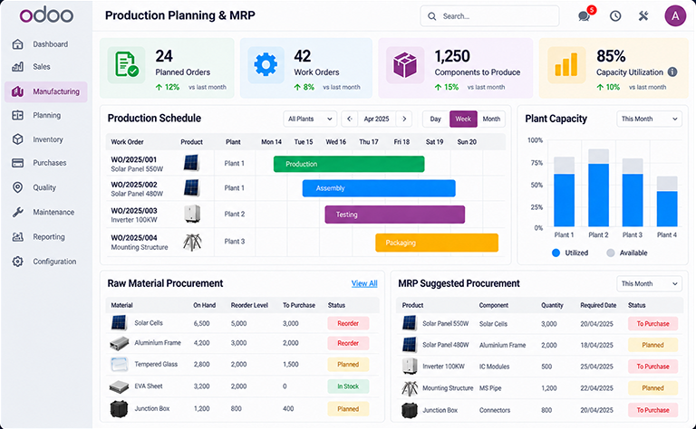Click the View All link

(x=364, y=283)
